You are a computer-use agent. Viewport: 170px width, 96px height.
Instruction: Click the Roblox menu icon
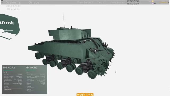tap(2, 1)
